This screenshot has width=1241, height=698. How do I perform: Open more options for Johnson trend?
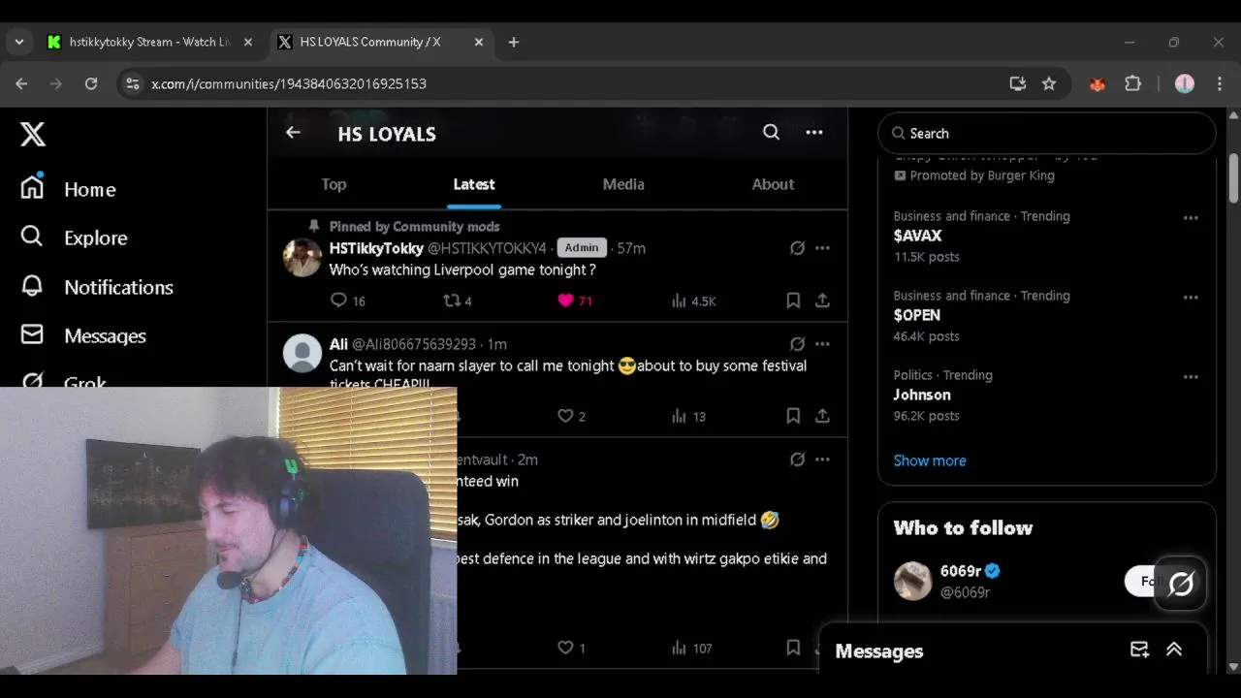tap(1191, 377)
